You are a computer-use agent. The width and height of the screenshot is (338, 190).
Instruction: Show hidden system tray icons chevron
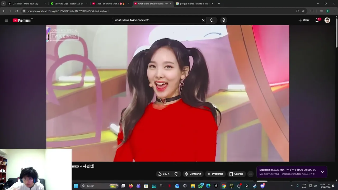(x=292, y=186)
